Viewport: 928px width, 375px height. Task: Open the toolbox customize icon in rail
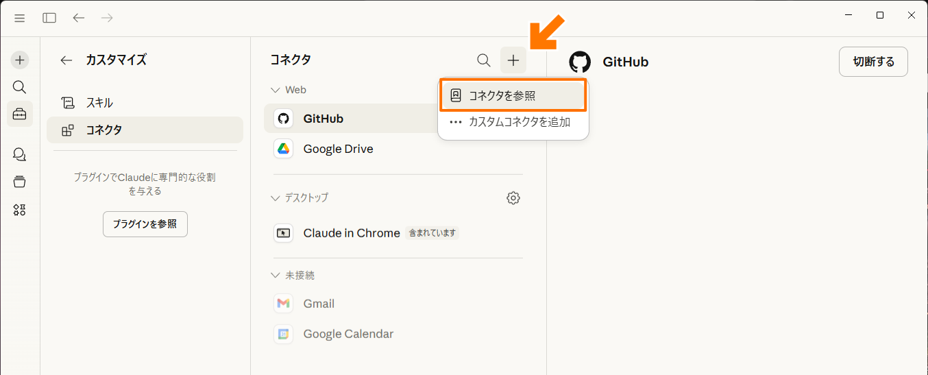pos(20,114)
